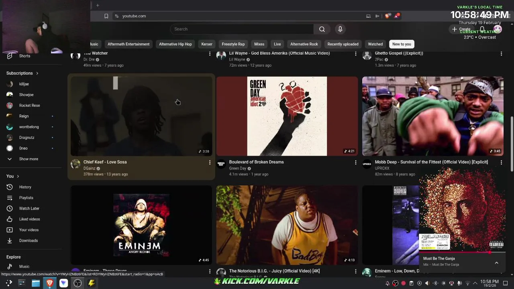Open Mobb Deep Survival of the Fittest title
The width and height of the screenshot is (514, 289).
click(431, 162)
